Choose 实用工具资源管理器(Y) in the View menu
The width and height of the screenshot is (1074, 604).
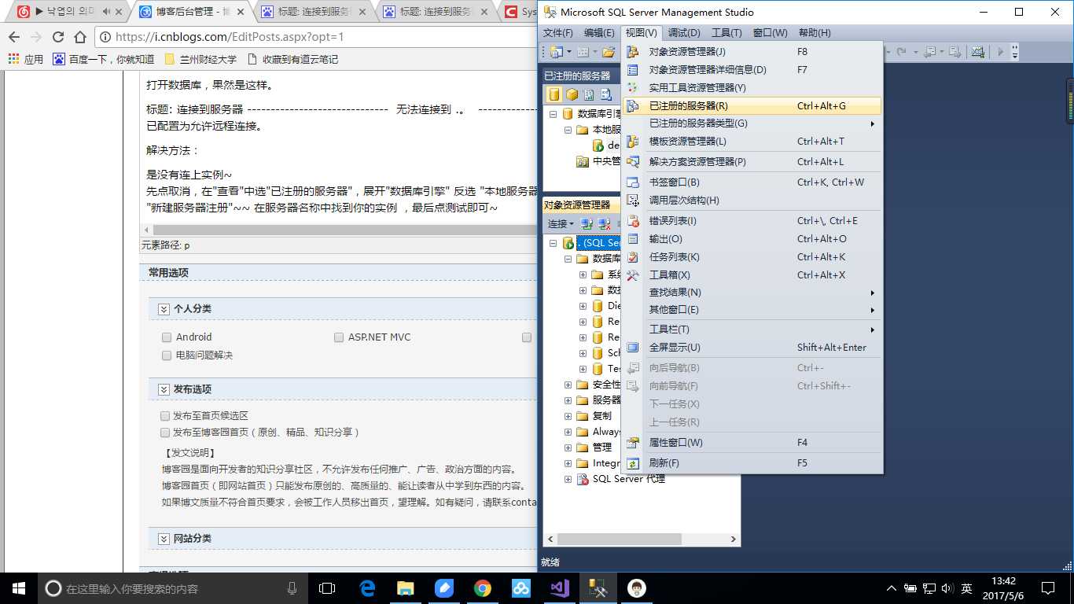[752, 87]
